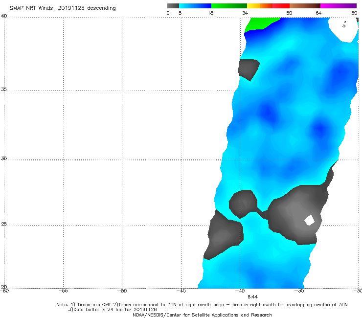
Task: Click the longitude axis label "-60"
Action: (x=4, y=291)
